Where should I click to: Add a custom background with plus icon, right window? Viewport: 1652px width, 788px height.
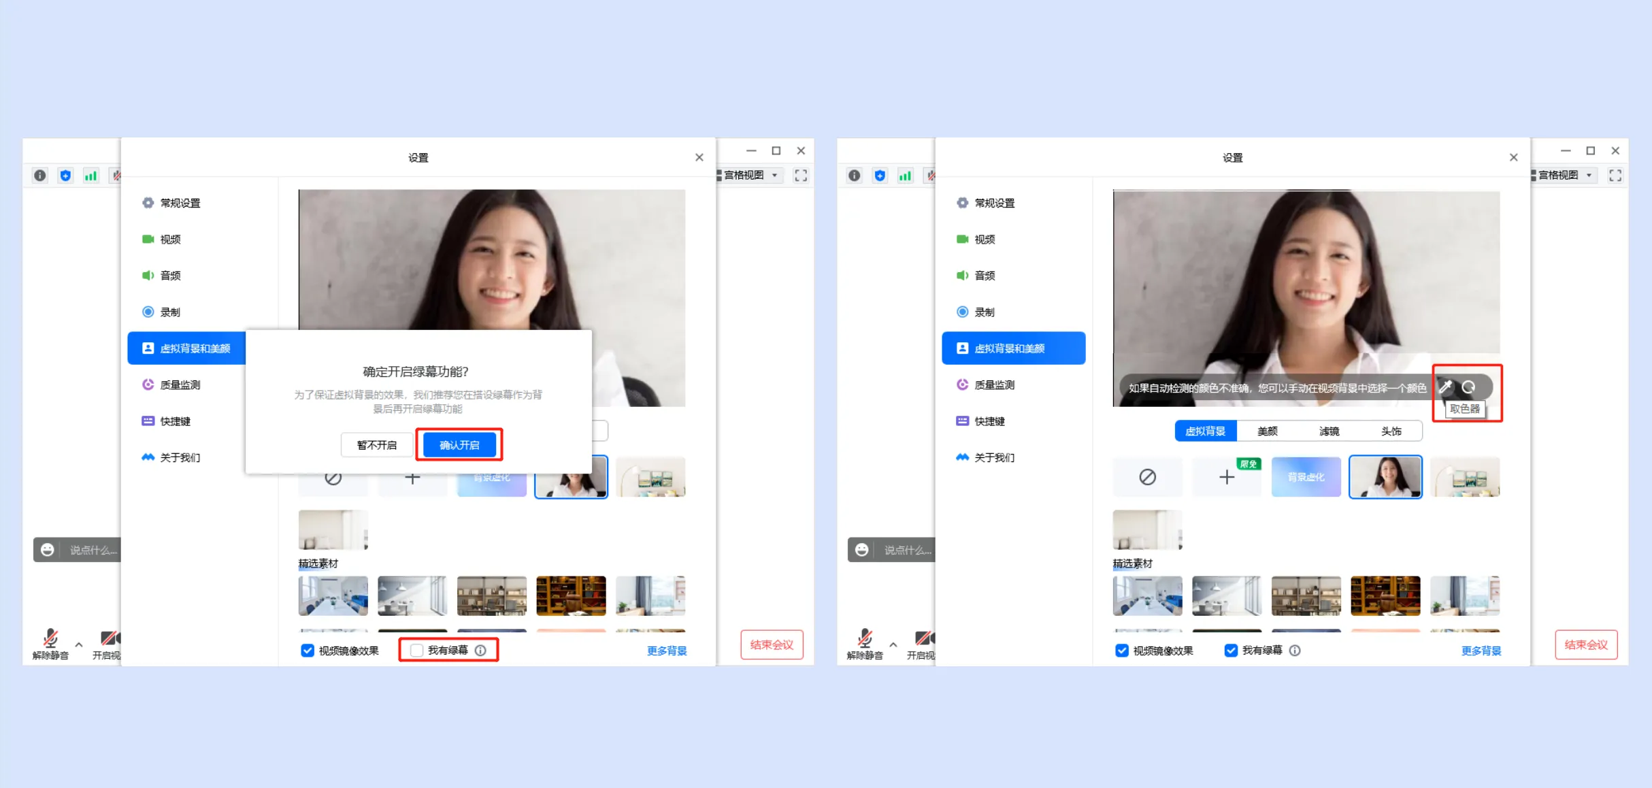click(1227, 477)
